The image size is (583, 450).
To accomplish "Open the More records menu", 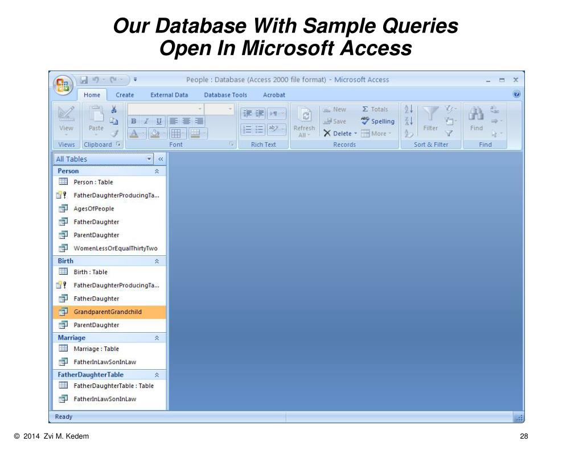I will point(376,133).
